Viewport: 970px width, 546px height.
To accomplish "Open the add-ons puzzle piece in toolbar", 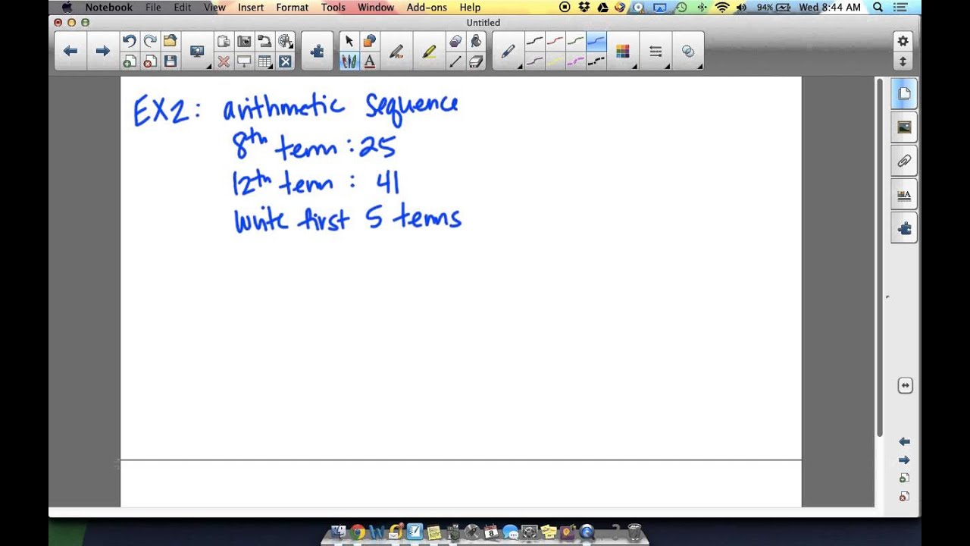I will pos(317,51).
